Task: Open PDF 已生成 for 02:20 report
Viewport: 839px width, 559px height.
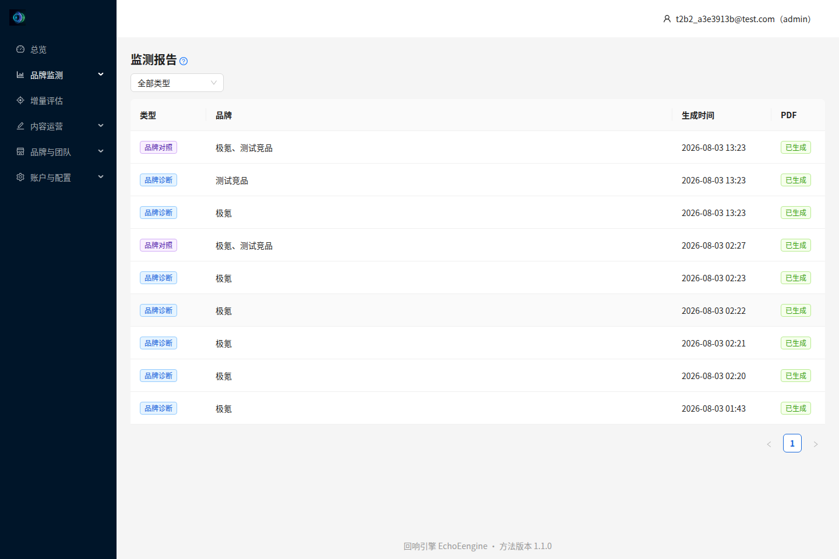Action: pyautogui.click(x=796, y=376)
